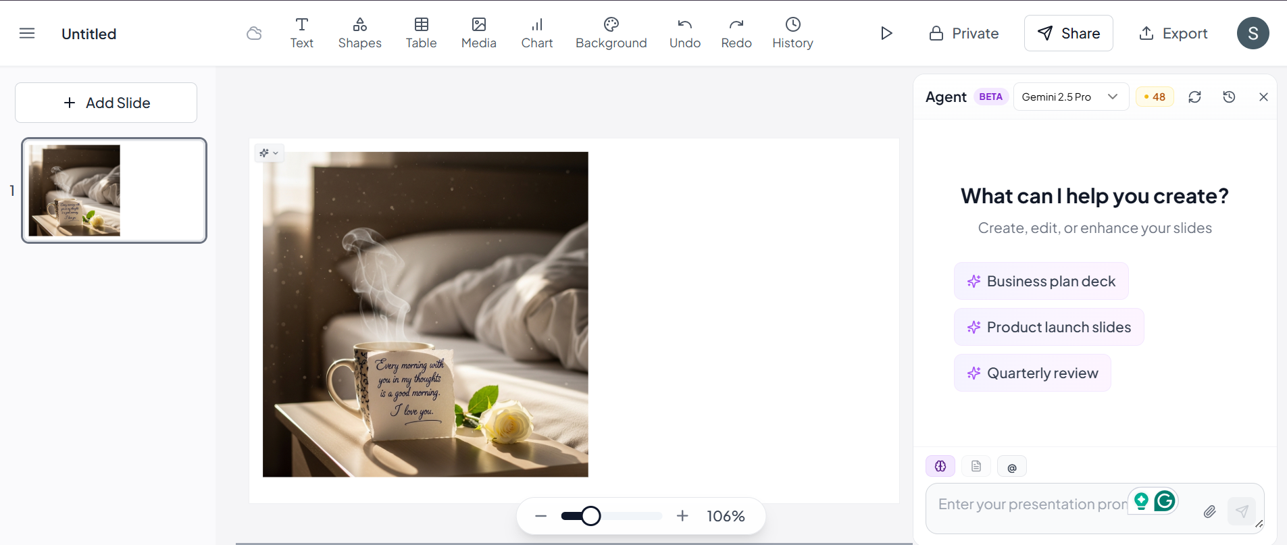Choose the Product launch slides suggestion

pos(1049,327)
